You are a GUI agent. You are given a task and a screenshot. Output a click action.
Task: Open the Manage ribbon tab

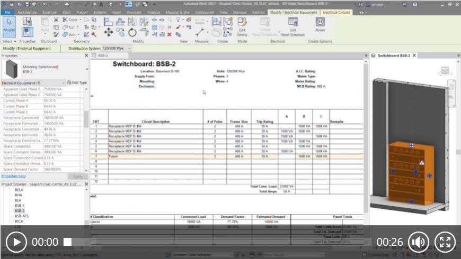click(240, 12)
